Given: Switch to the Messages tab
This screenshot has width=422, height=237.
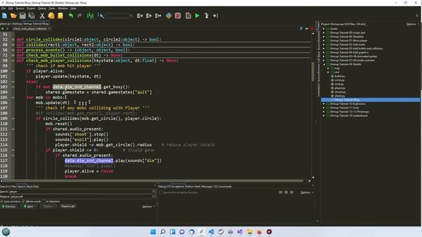Looking at the screenshot, I should 206,186.
